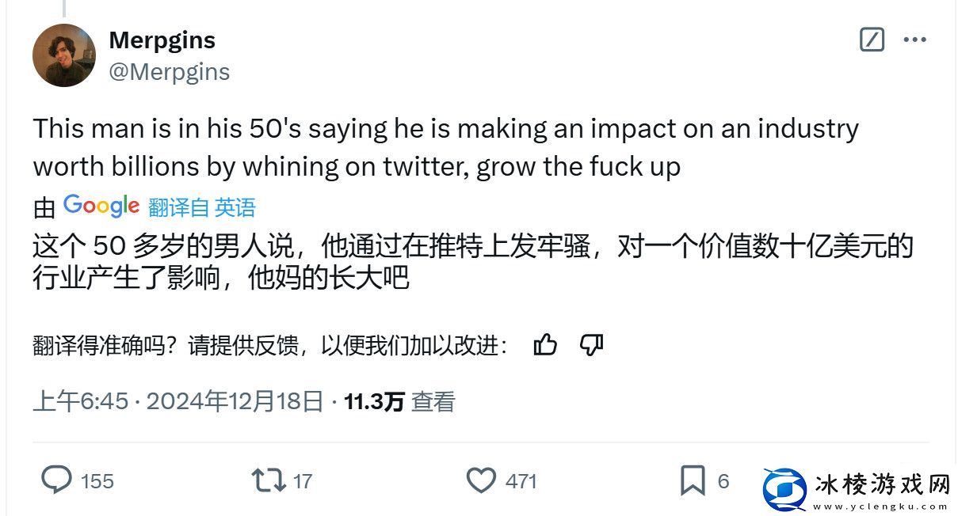Click the 11.3万 查看 views counter
958x516 pixels.
point(400,402)
